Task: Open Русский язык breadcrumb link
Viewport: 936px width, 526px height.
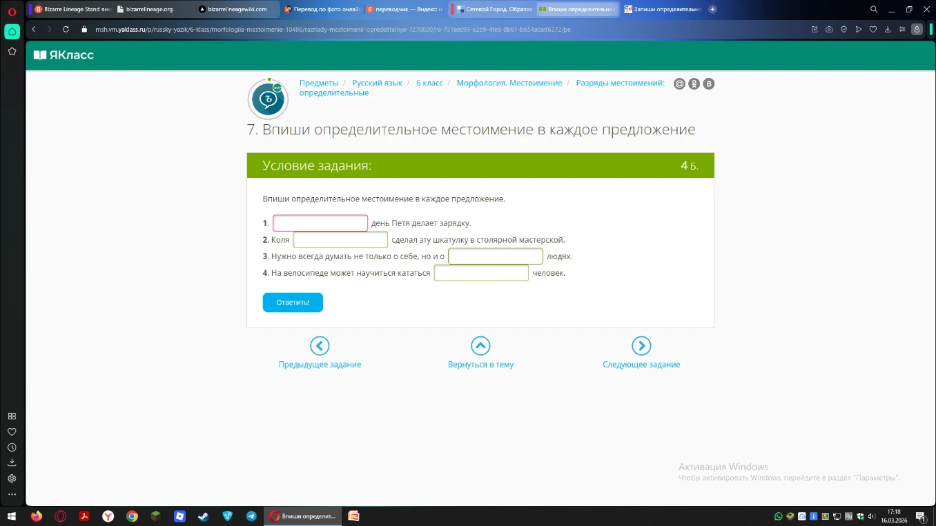Action: [377, 83]
